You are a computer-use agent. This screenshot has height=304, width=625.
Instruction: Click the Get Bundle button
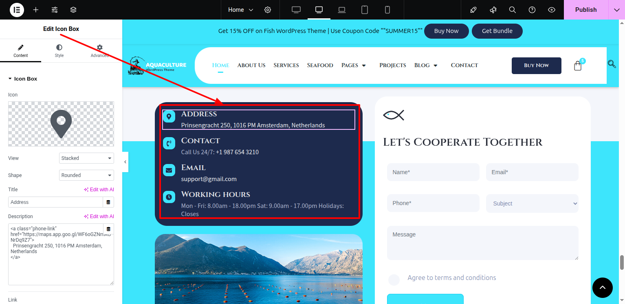[x=497, y=31]
